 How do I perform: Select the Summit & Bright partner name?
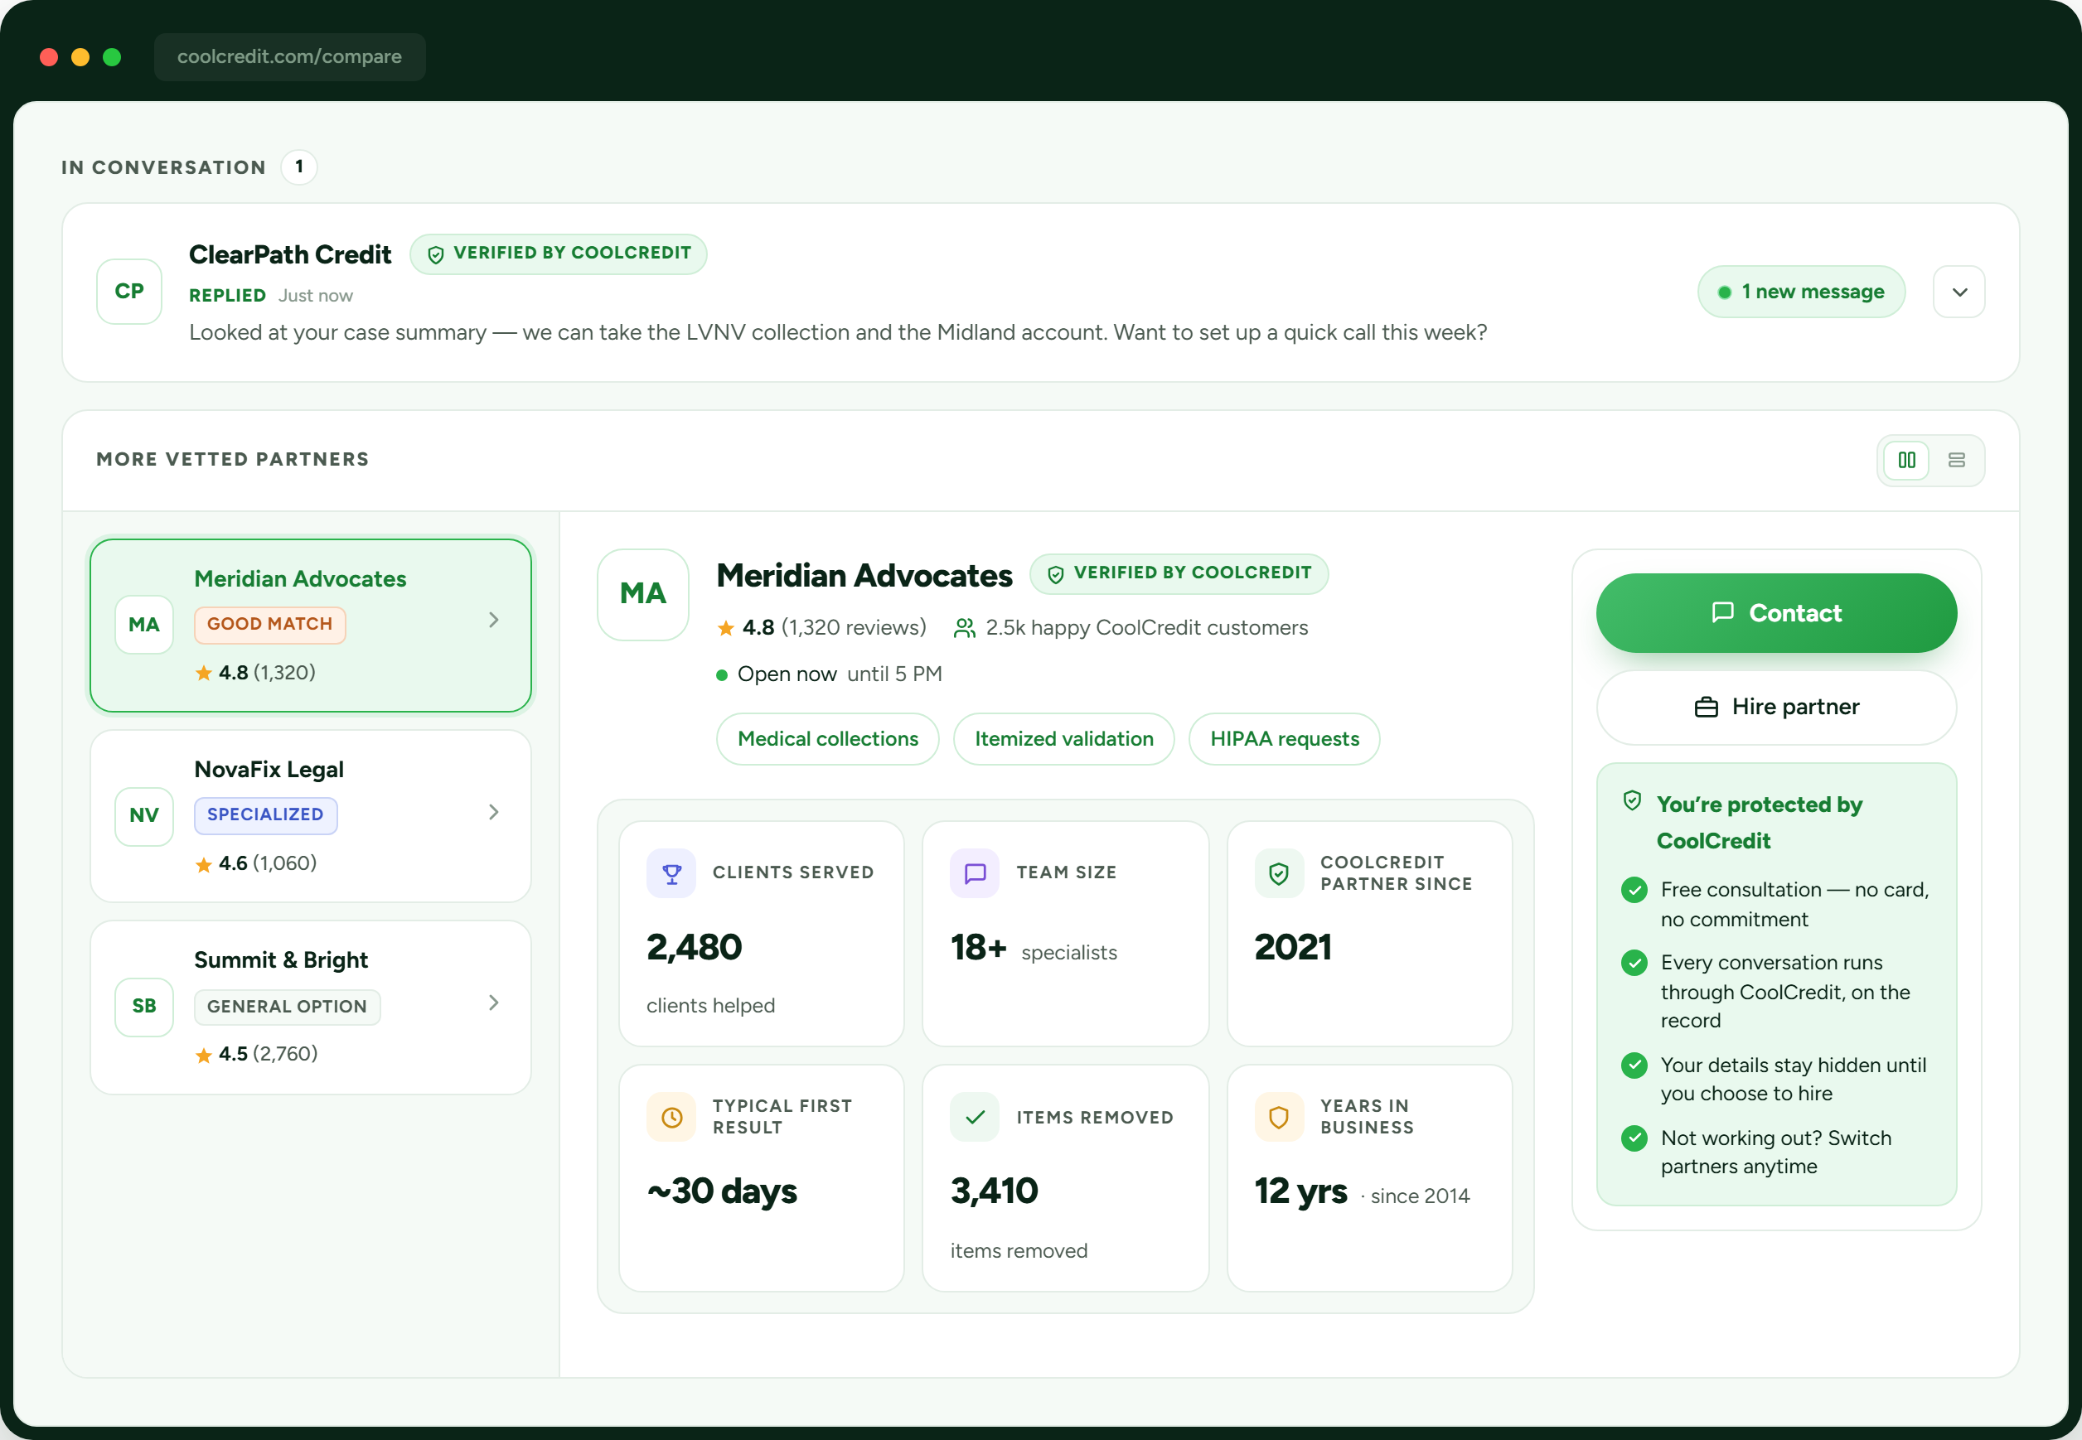pyautogui.click(x=282, y=959)
